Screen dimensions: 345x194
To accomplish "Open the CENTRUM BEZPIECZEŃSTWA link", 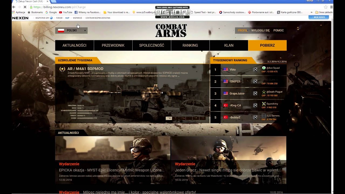I will pyautogui.click(x=98, y=18).
